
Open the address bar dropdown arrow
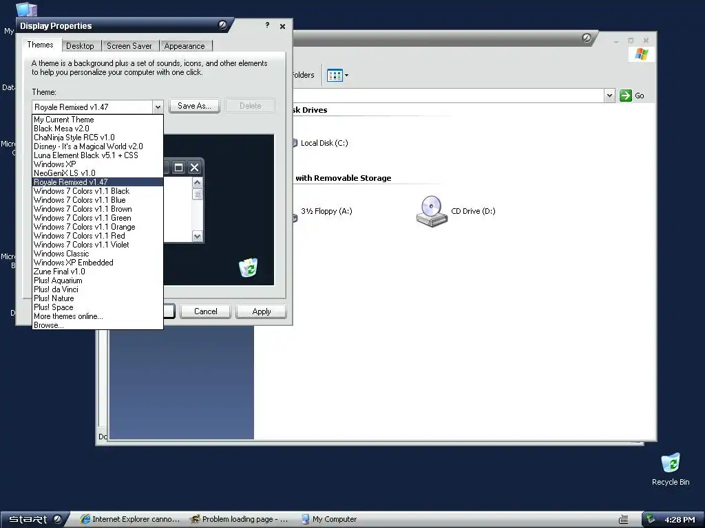(x=609, y=95)
